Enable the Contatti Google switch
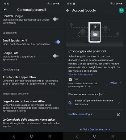 [56, 19]
